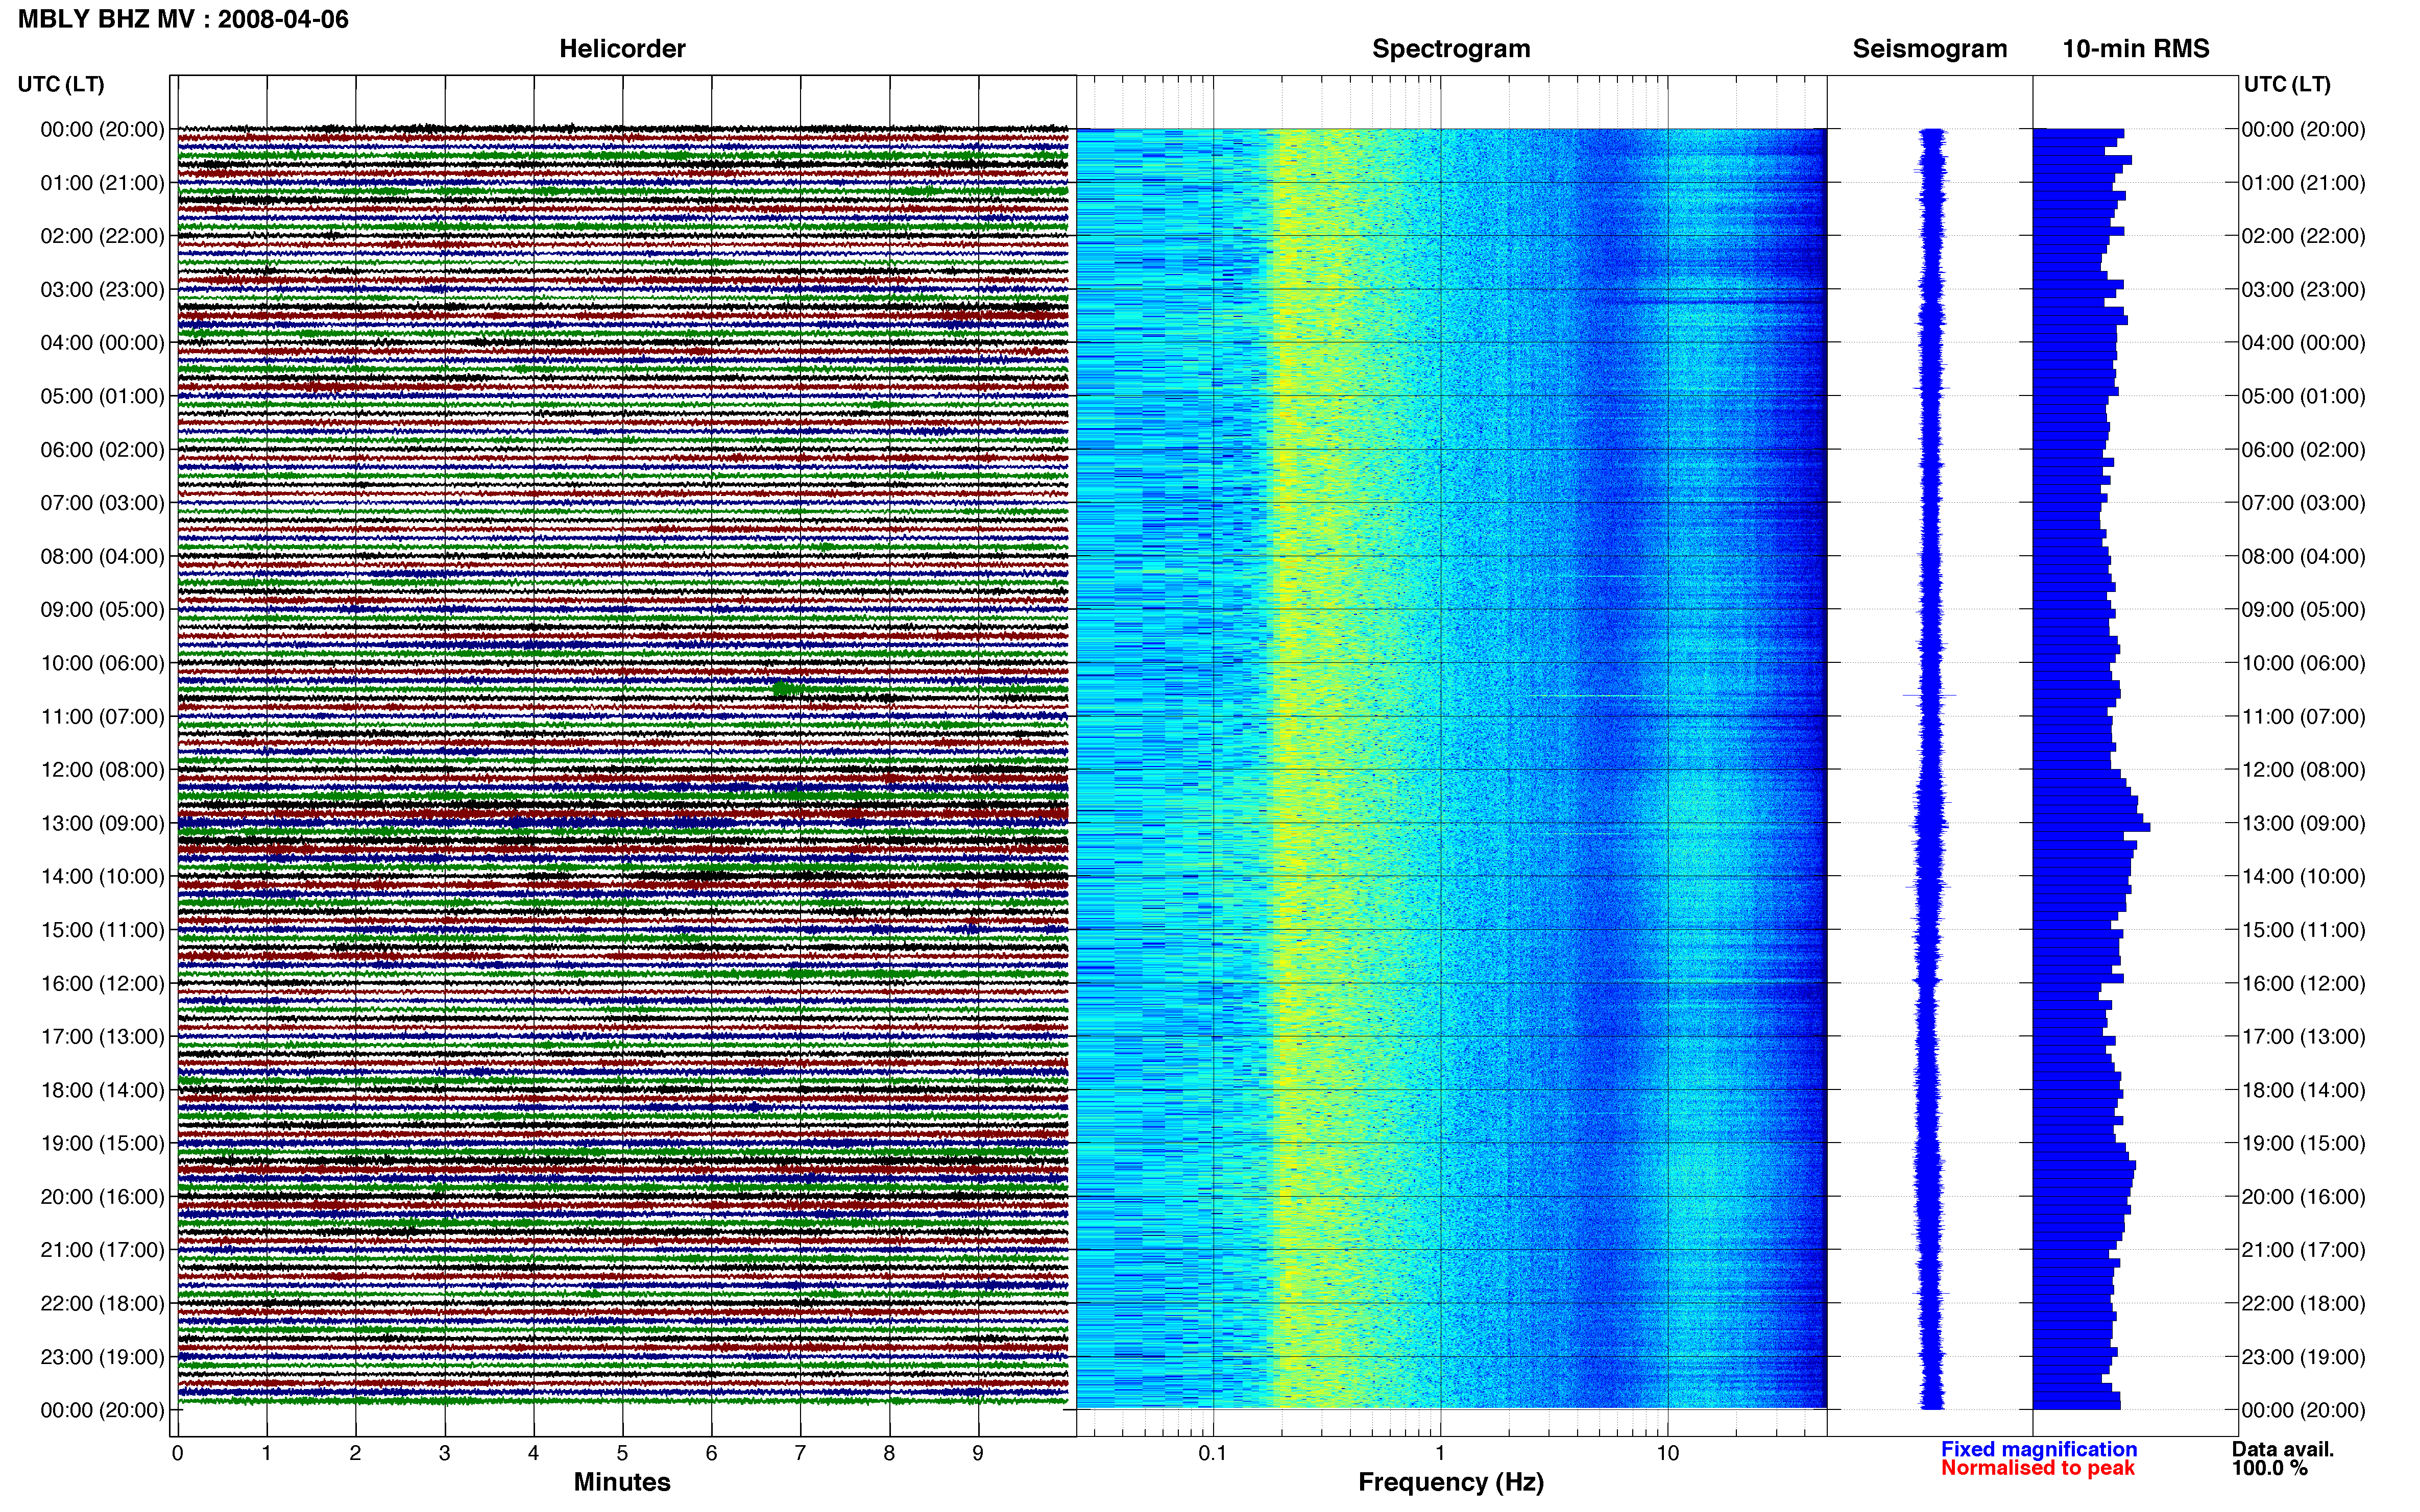Click the left 01:00 (21:00) time label
Viewport: 2420px width, 1512px height.
coord(102,183)
